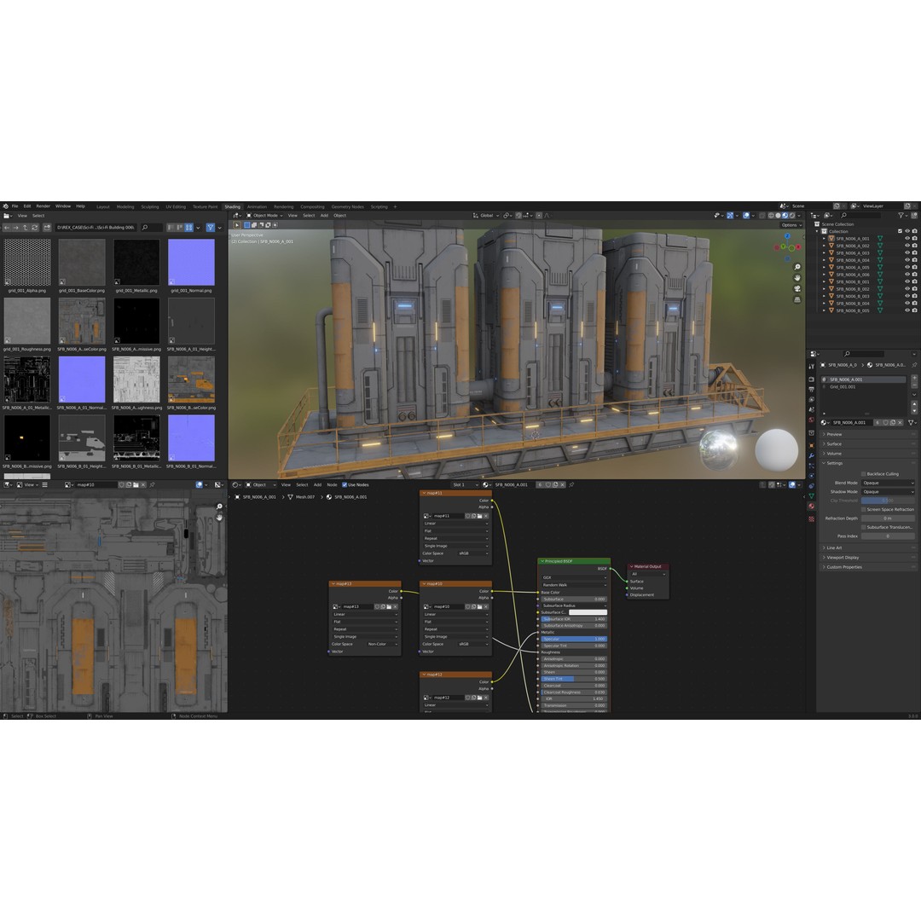This screenshot has height=921, width=921.
Task: Click the viewport pan hand gizmo
Action: click(x=797, y=278)
